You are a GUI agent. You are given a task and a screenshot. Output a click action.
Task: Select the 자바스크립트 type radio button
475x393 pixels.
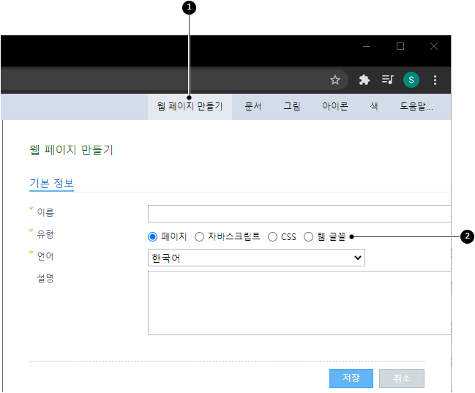pyautogui.click(x=199, y=236)
